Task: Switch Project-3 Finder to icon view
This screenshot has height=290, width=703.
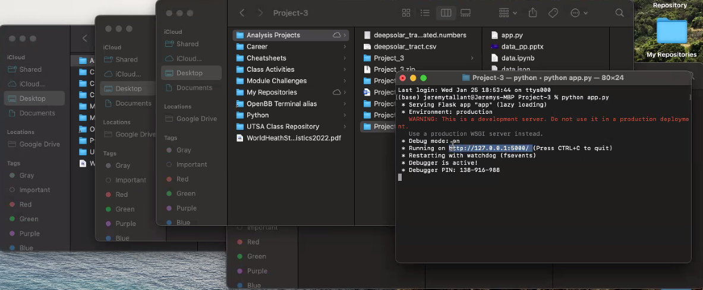Action: (406, 13)
